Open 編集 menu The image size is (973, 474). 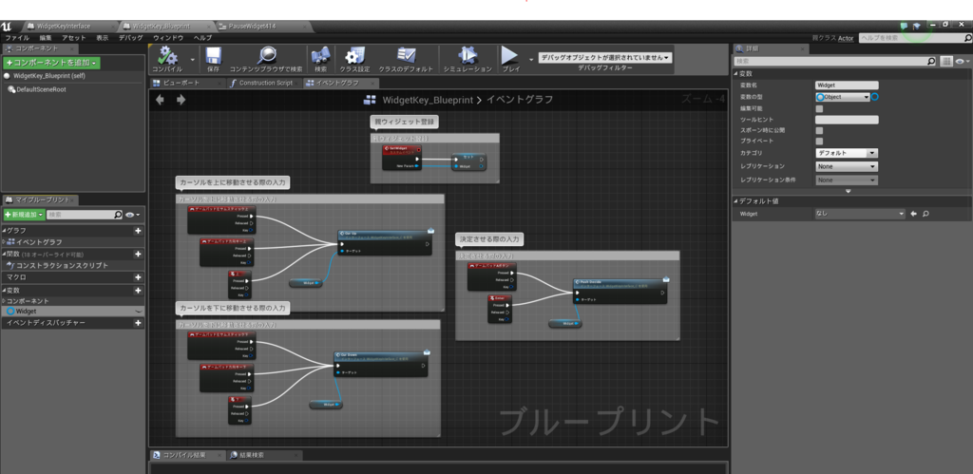(x=46, y=38)
